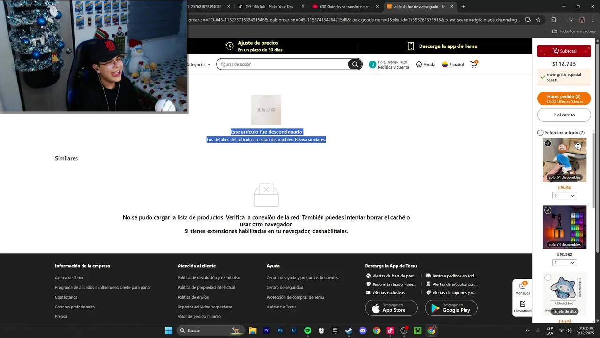Open Chrome extensions puzzle icon
This screenshot has height=338, width=600.
(554, 20)
